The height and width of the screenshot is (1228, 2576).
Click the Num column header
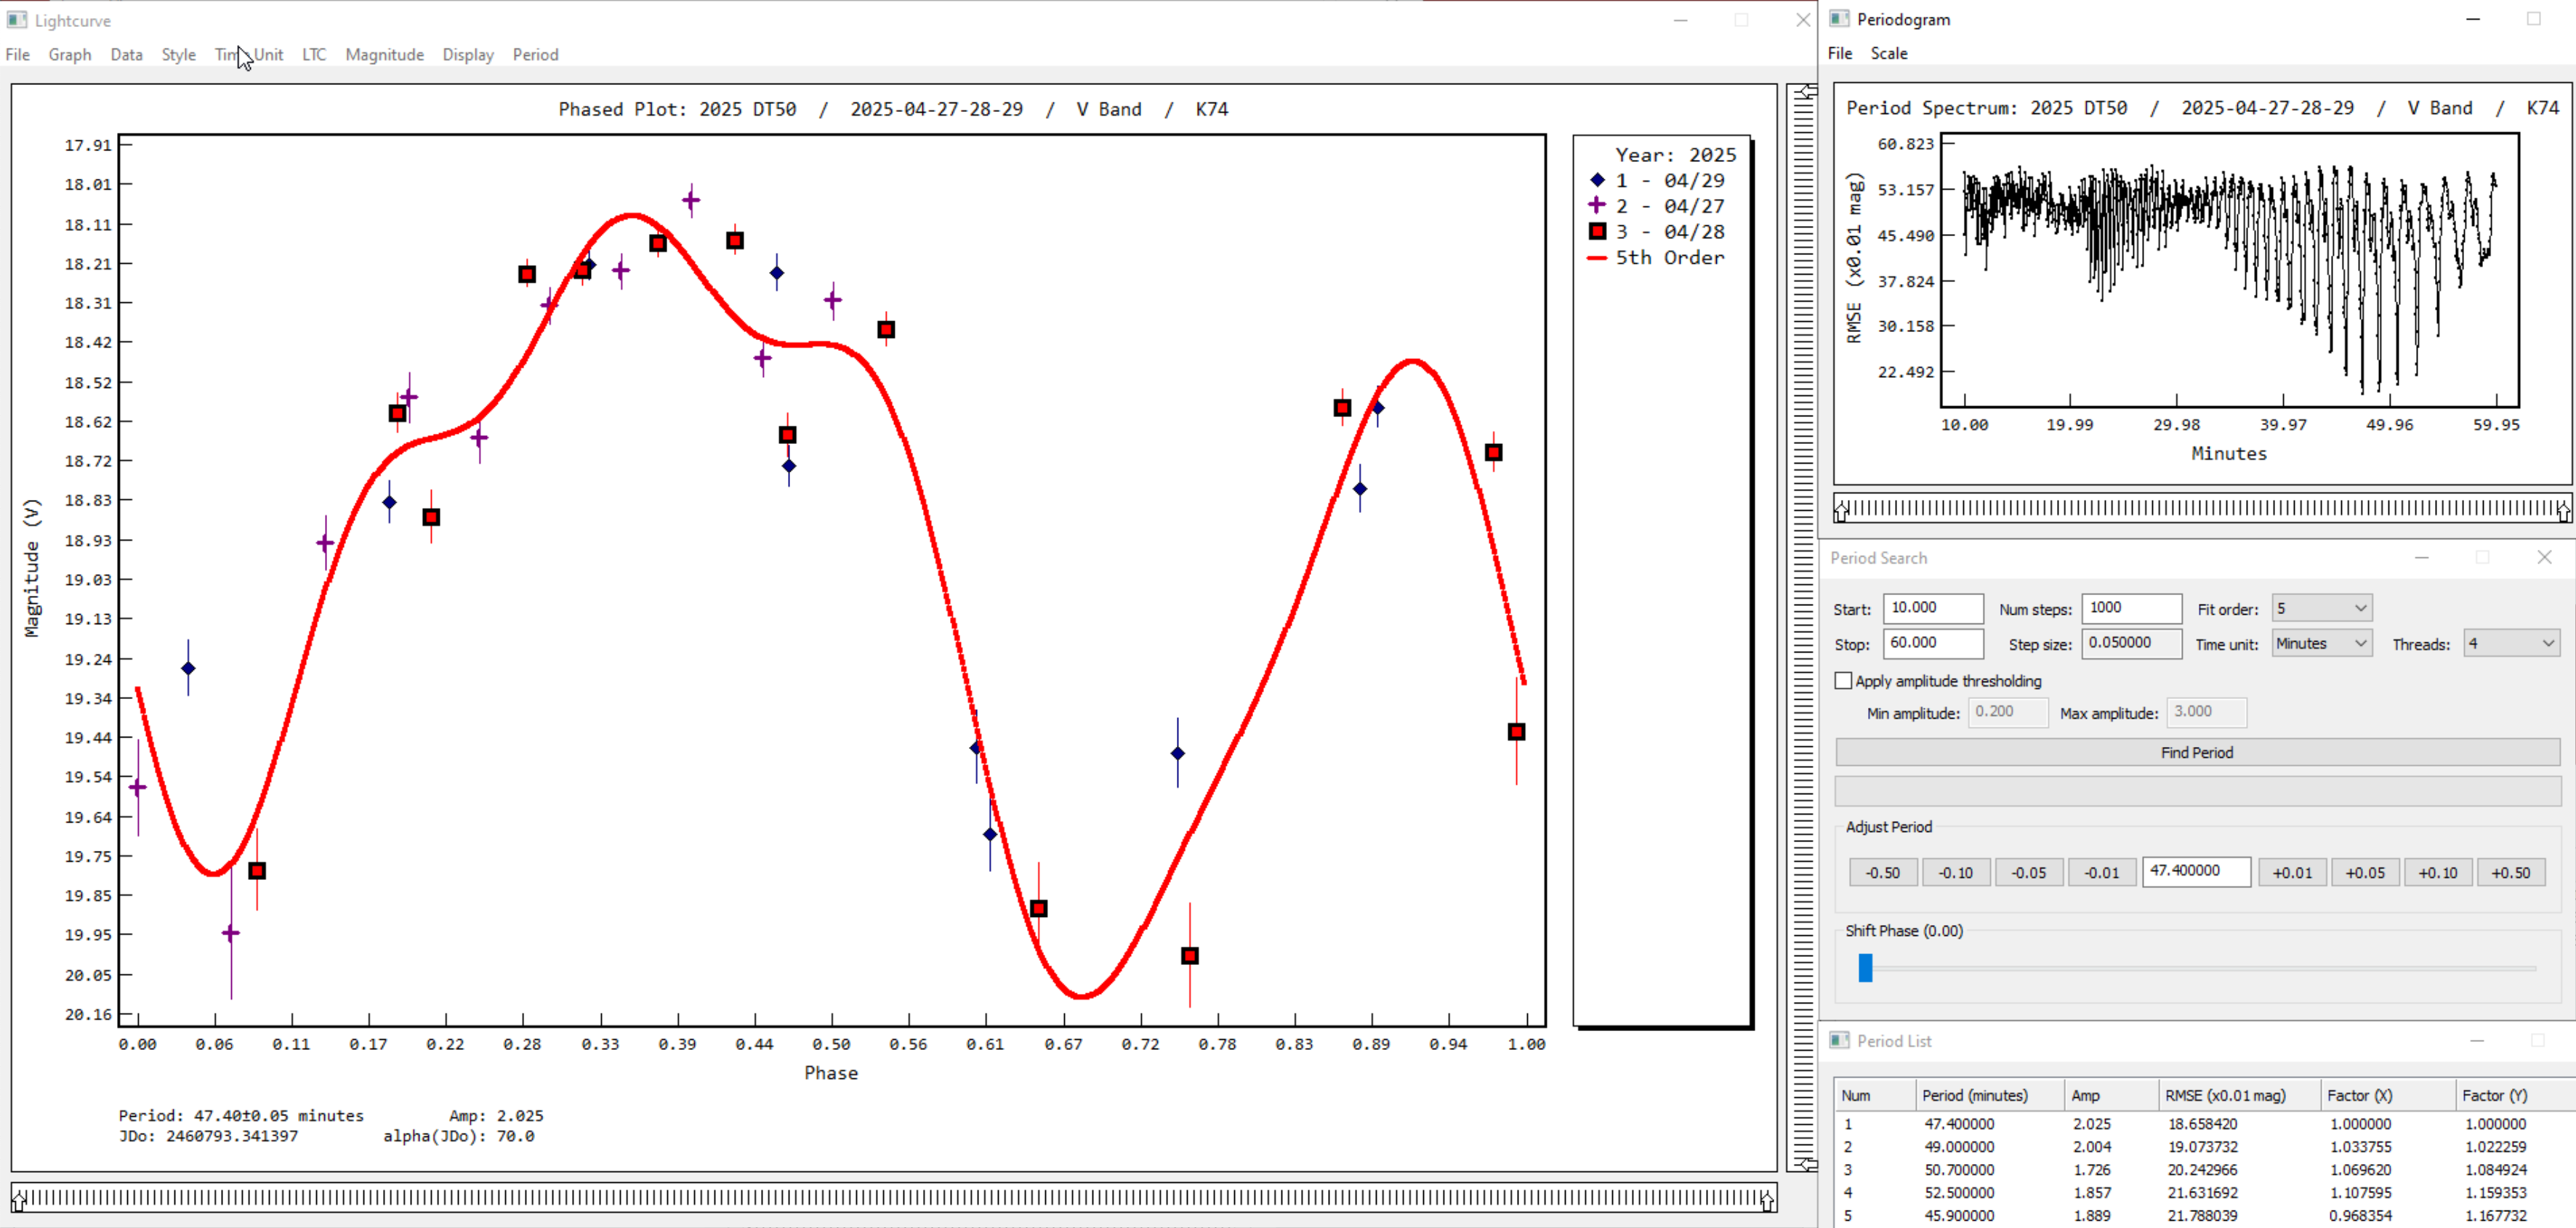(x=1875, y=1095)
